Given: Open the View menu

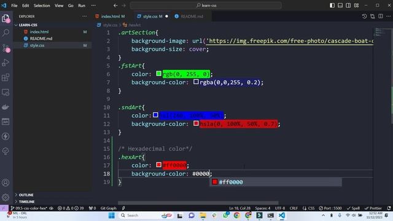Looking at the screenshot, I should [59, 6].
